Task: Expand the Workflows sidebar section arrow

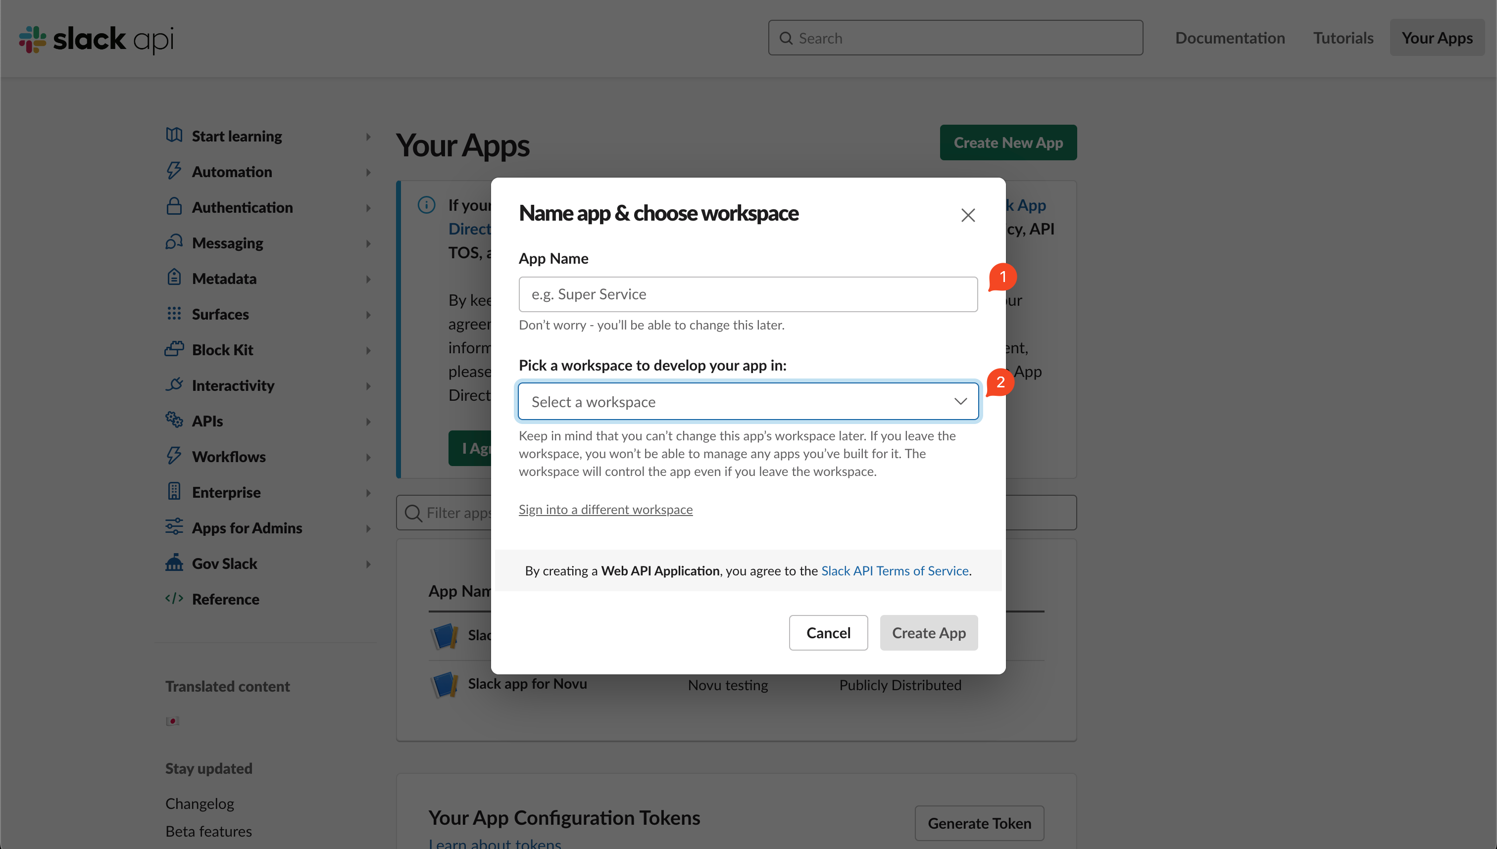Action: [x=368, y=457]
